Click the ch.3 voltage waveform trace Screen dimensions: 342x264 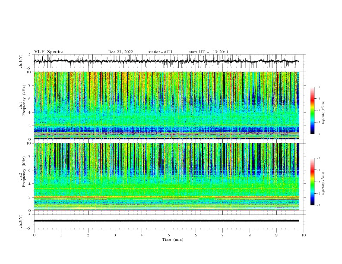point(166,221)
